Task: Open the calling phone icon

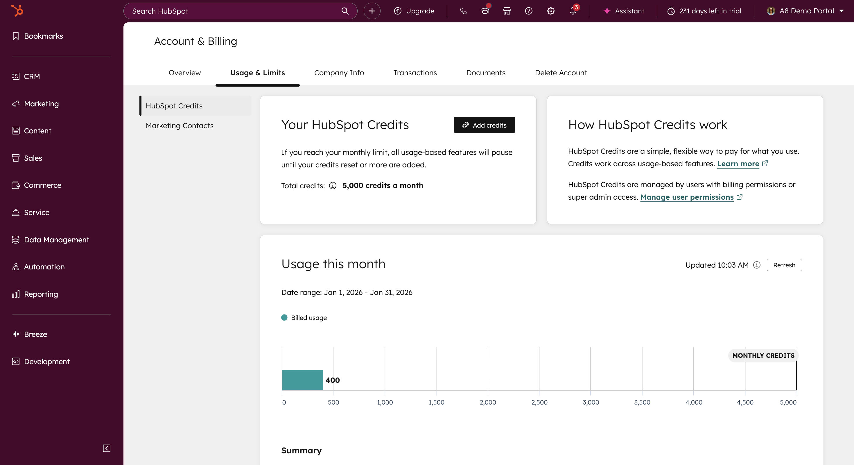Action: click(x=463, y=11)
